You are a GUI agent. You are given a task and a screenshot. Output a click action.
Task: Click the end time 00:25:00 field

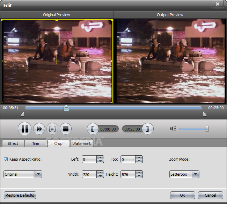coord(132,129)
